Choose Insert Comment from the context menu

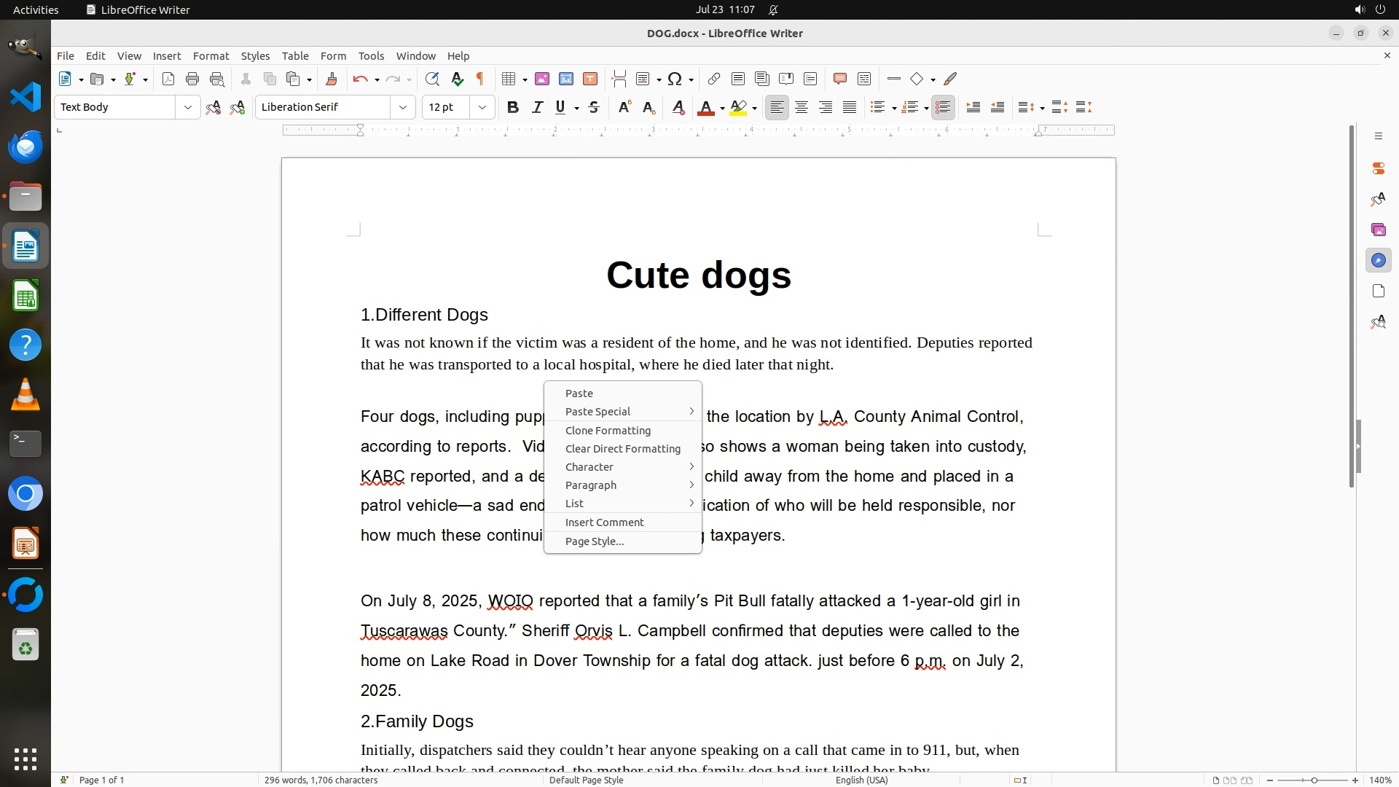point(604,522)
